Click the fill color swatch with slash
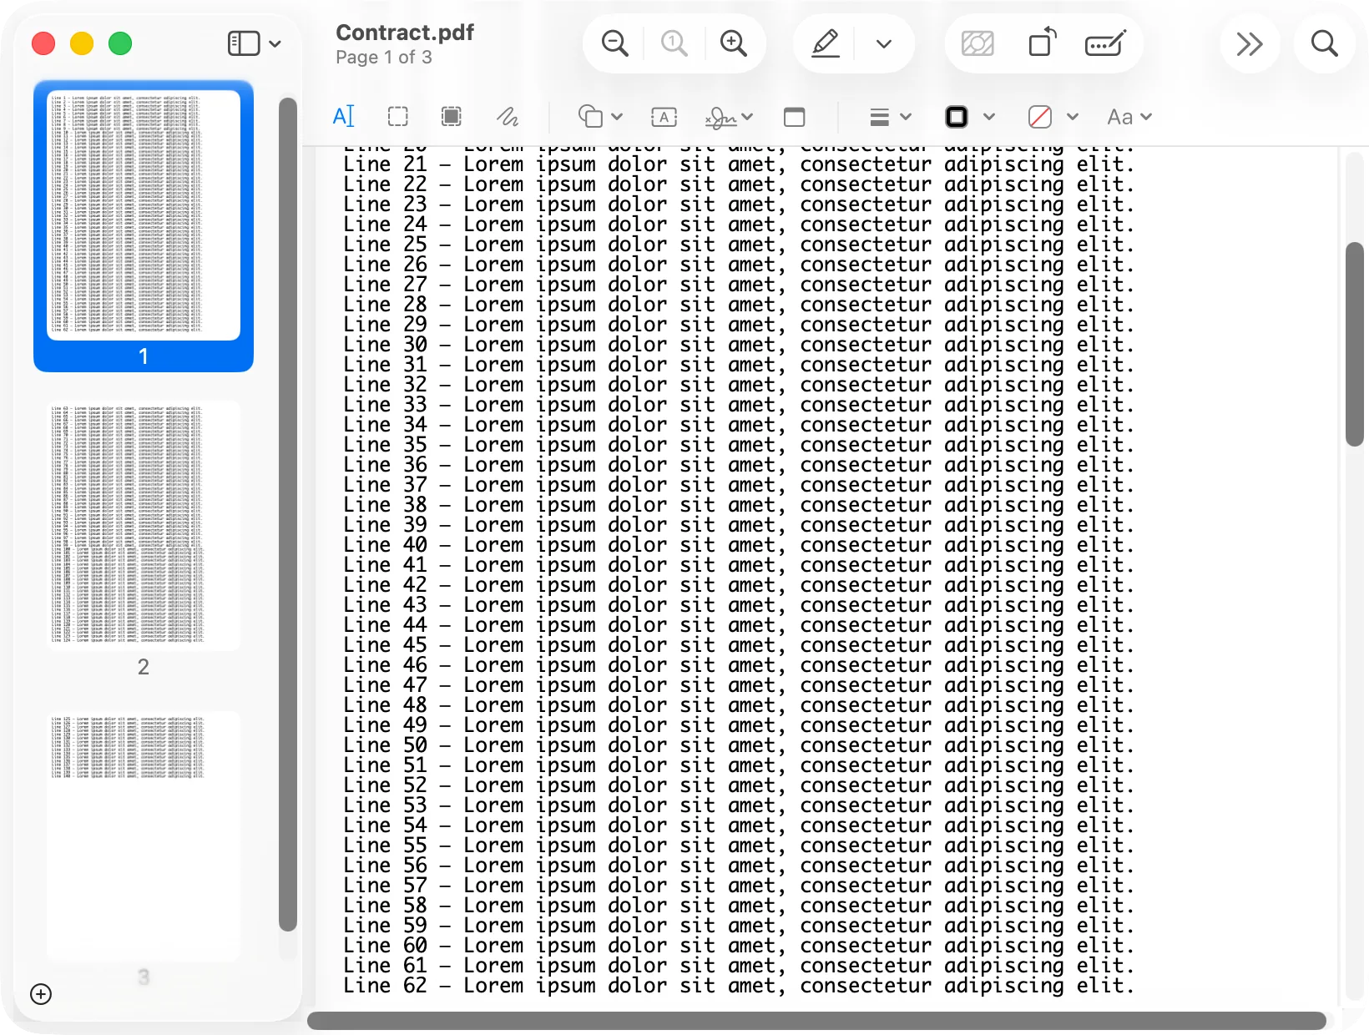Viewport: 1369px width, 1035px height. click(1040, 117)
